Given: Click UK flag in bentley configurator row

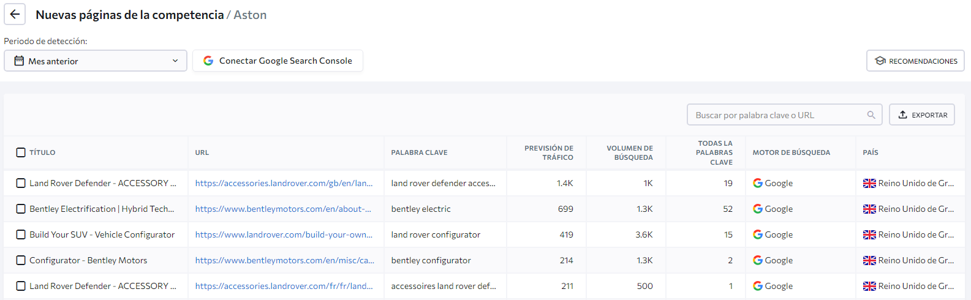Looking at the screenshot, I should tap(869, 260).
